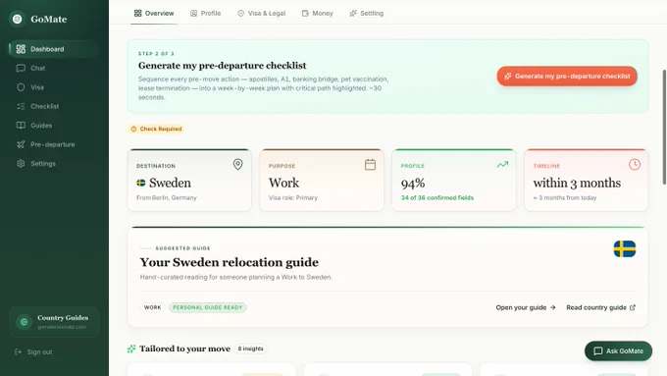
Task: Click the 8 insights badge
Action: pos(250,349)
